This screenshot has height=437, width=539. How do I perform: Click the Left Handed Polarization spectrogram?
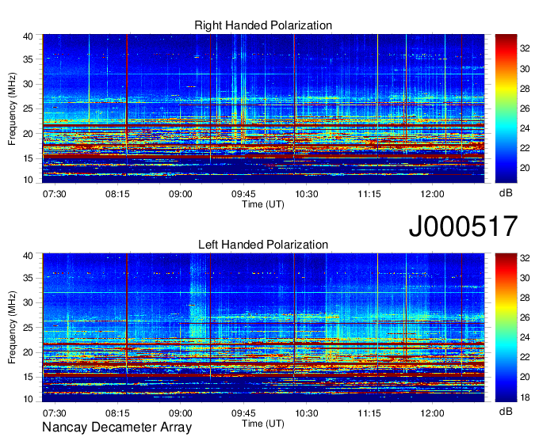tap(263, 328)
